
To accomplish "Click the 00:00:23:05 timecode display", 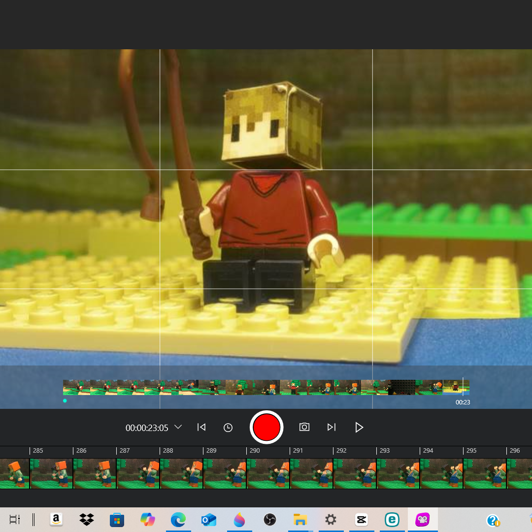I will [x=147, y=428].
